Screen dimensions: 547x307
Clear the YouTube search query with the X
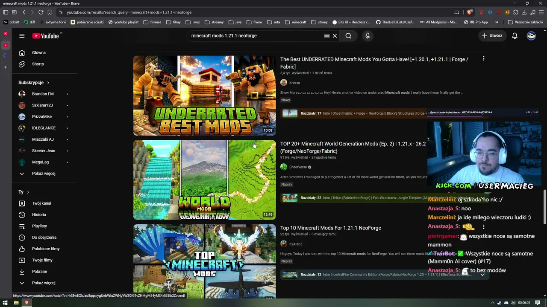tap(335, 36)
